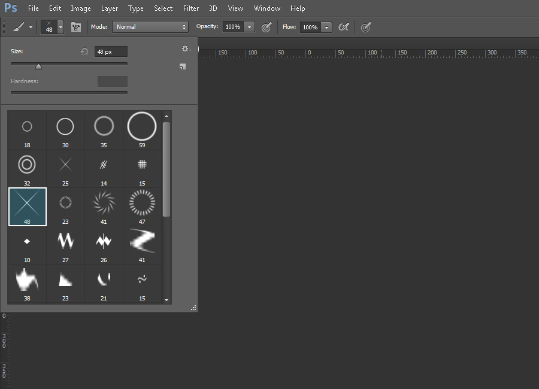Select the 59-pixel circle brush preset

tap(142, 126)
